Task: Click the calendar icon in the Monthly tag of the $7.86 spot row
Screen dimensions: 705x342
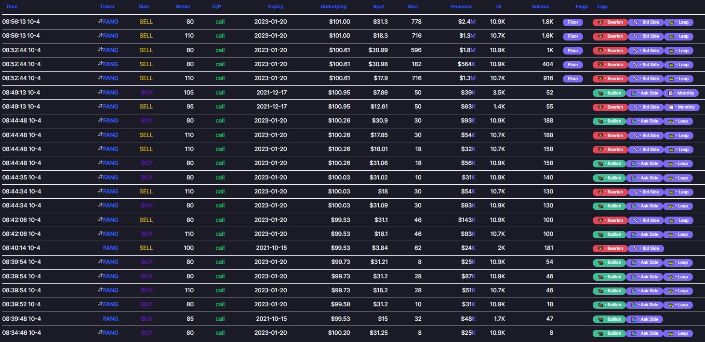Action: tap(670, 93)
